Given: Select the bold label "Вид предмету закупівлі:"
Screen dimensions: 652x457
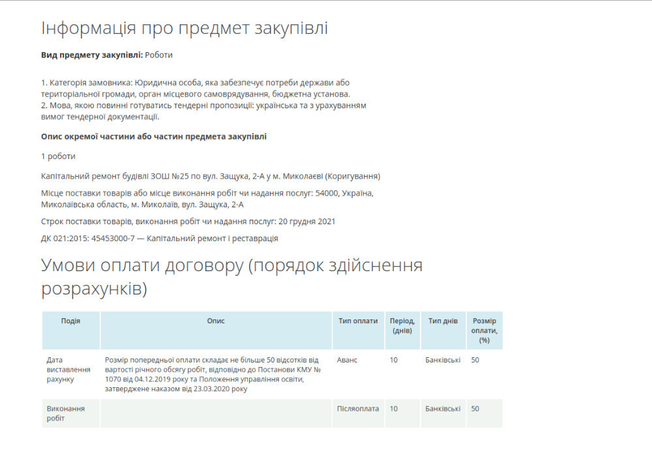Looking at the screenshot, I should coord(92,55).
